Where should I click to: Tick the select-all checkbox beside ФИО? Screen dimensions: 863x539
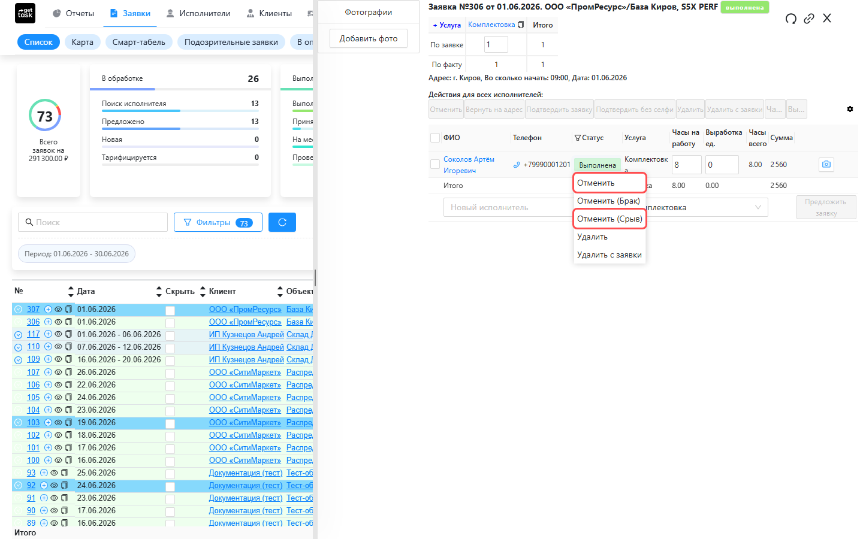click(435, 138)
